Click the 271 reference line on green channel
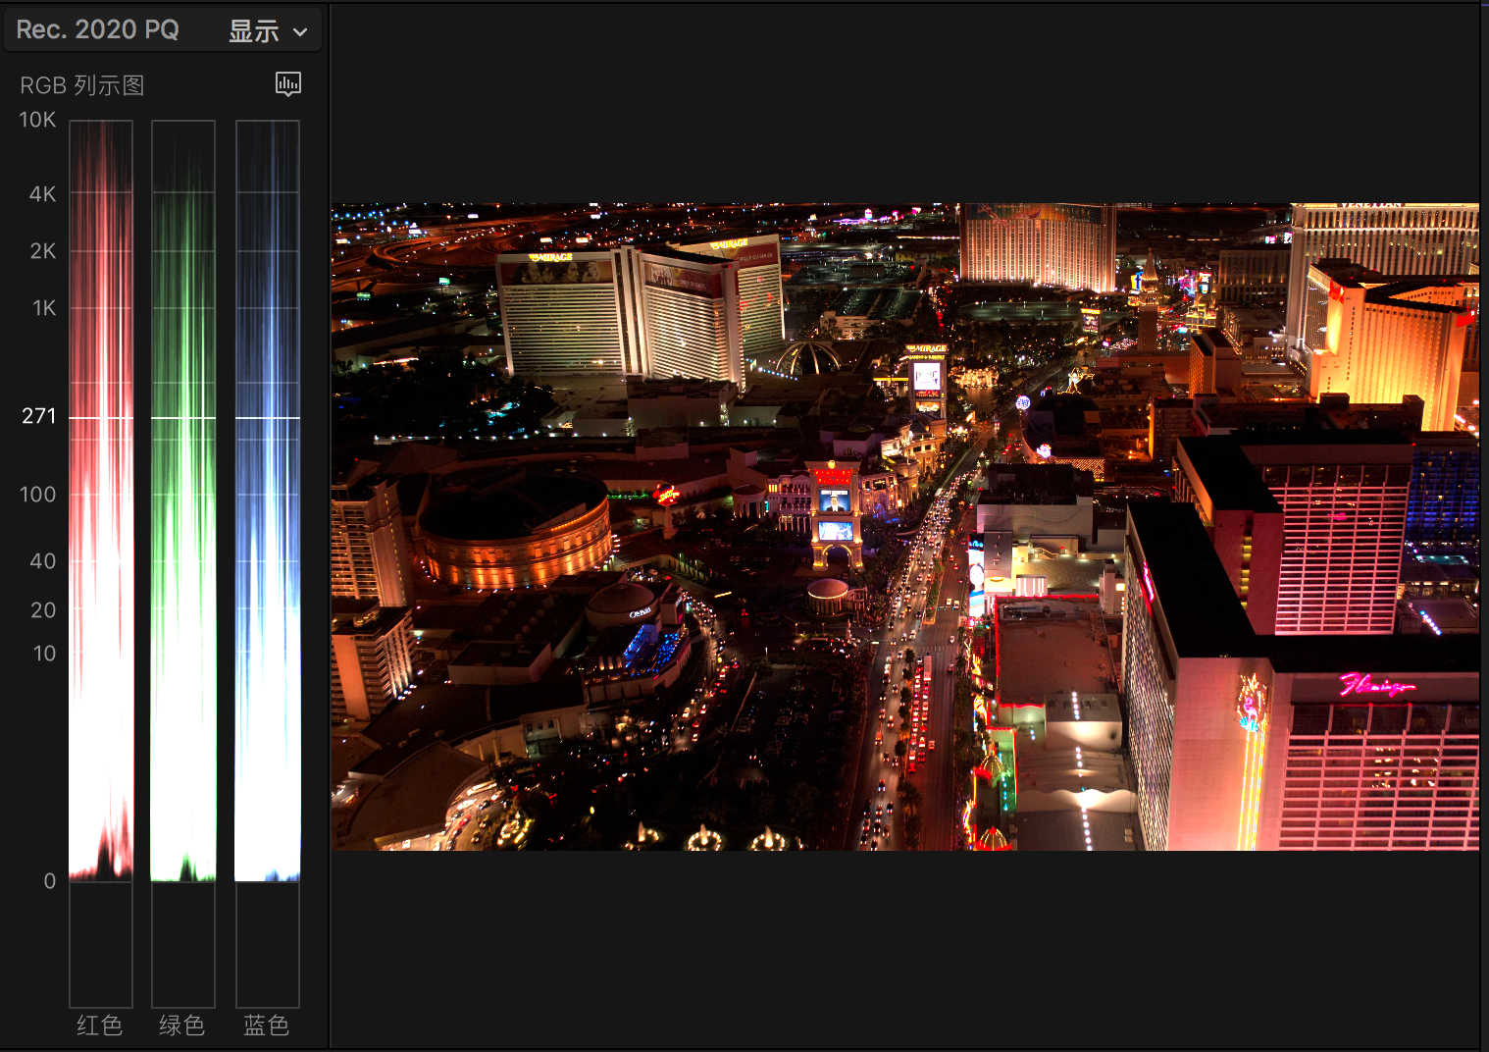1489x1052 pixels. click(183, 418)
